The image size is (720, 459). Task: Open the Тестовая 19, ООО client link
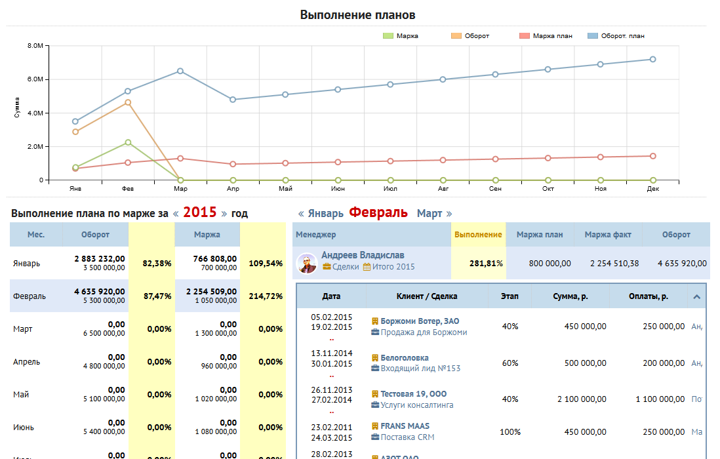415,394
